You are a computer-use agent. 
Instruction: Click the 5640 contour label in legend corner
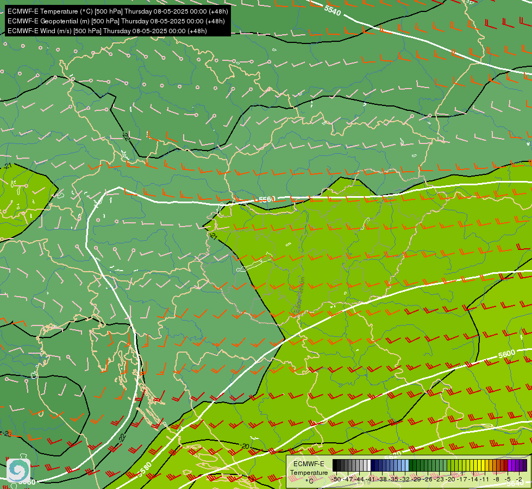[515, 483]
